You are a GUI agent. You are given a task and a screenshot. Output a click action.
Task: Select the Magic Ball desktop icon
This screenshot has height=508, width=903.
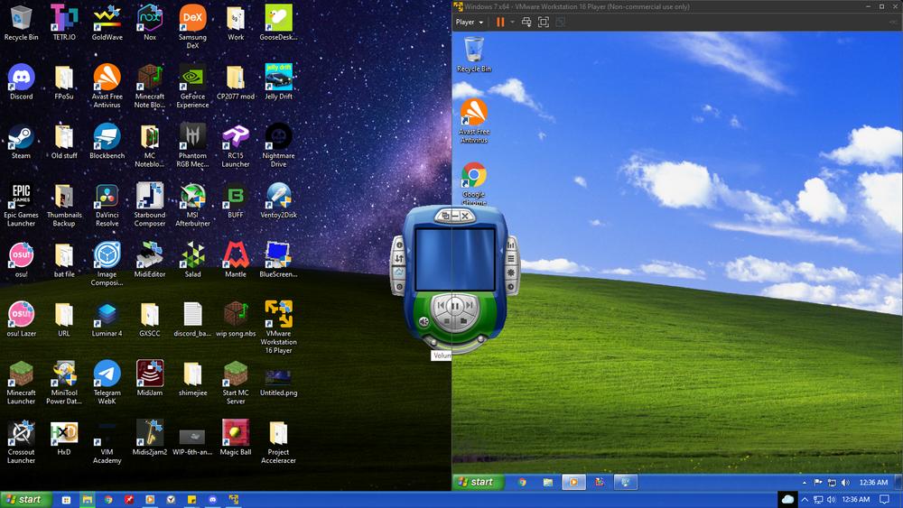(x=236, y=438)
